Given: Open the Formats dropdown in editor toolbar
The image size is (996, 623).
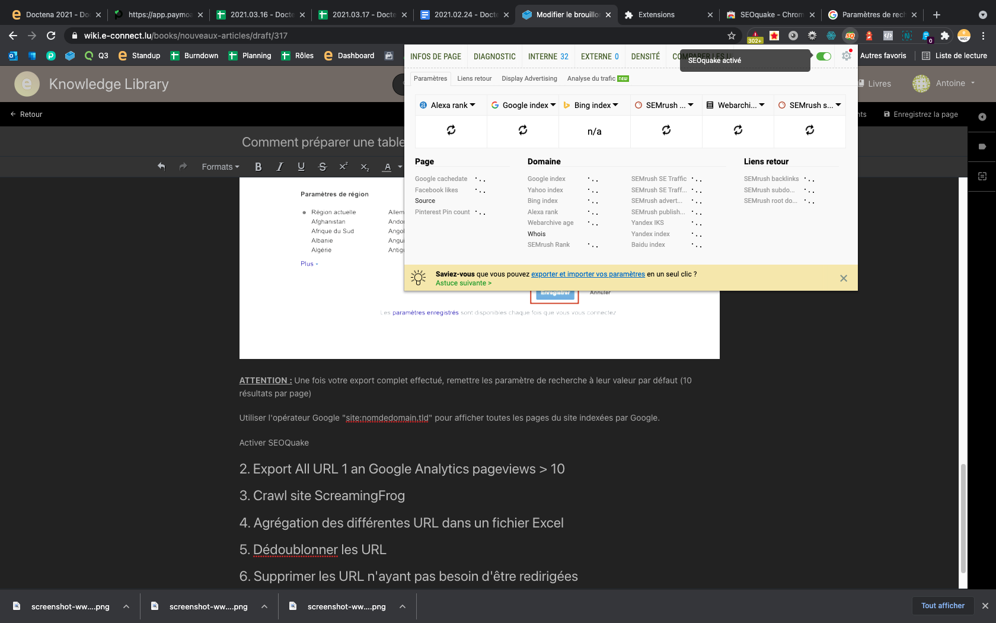Looking at the screenshot, I should point(221,167).
